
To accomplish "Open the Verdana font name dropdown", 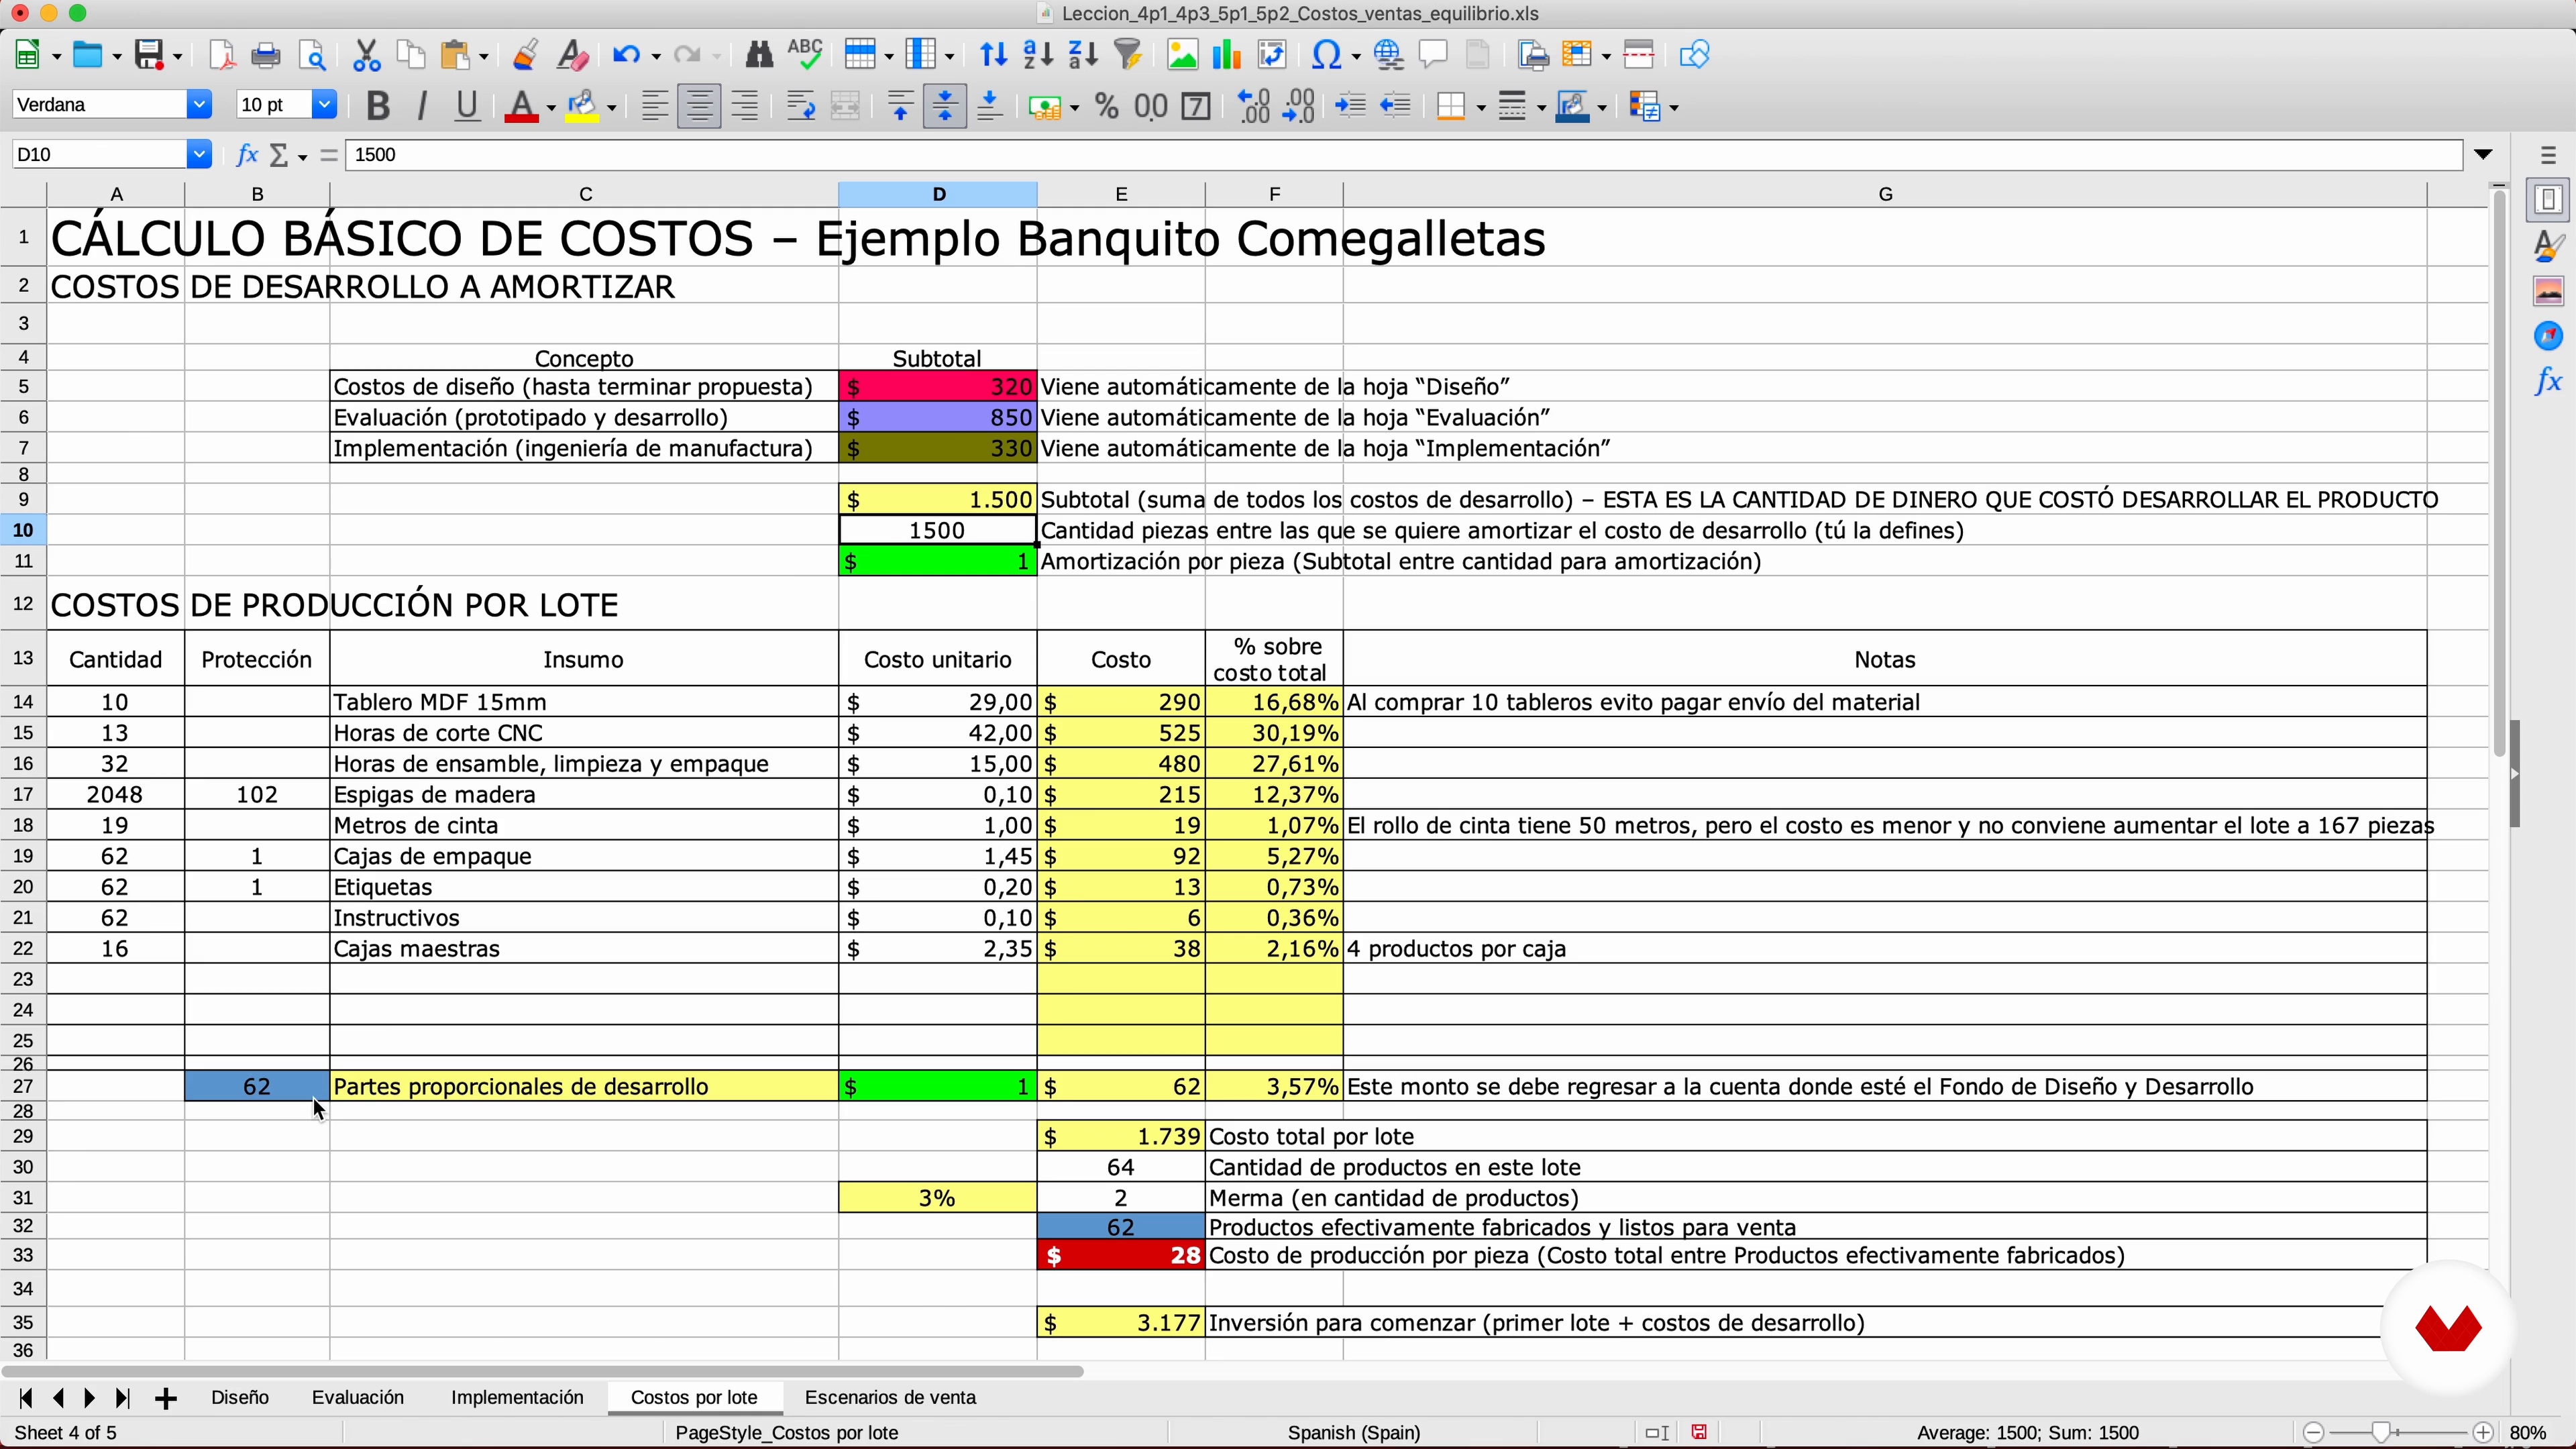I will pos(199,105).
